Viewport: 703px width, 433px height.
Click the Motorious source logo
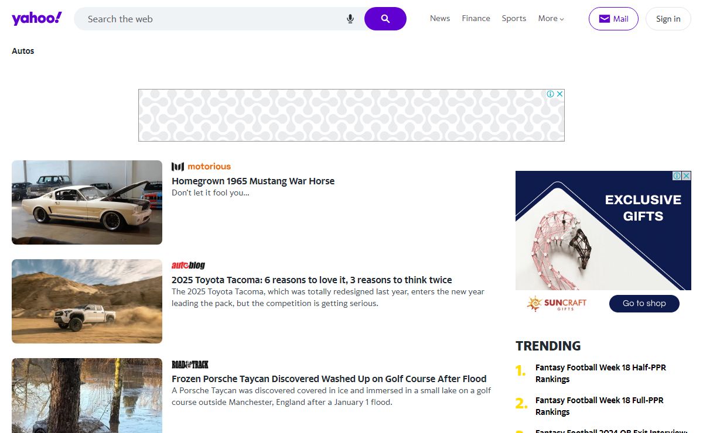(201, 166)
